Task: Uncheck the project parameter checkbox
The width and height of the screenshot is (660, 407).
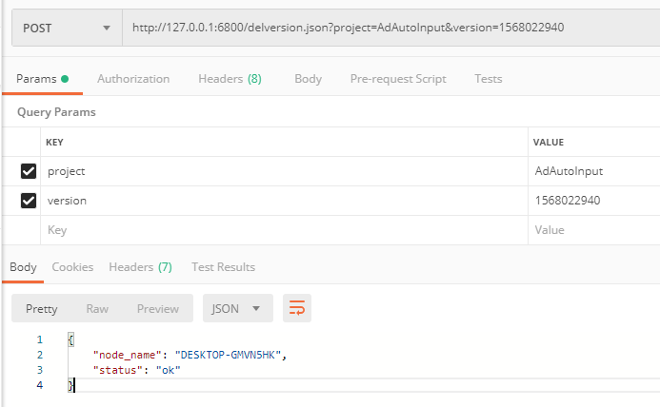Action: (x=29, y=171)
